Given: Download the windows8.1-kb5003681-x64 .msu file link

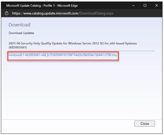Looking at the screenshot, I should coord(63,55).
